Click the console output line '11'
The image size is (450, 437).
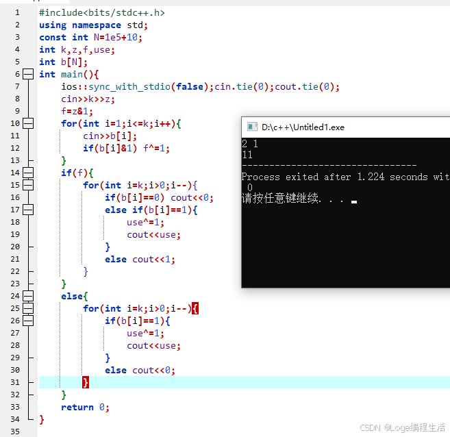tap(247, 155)
